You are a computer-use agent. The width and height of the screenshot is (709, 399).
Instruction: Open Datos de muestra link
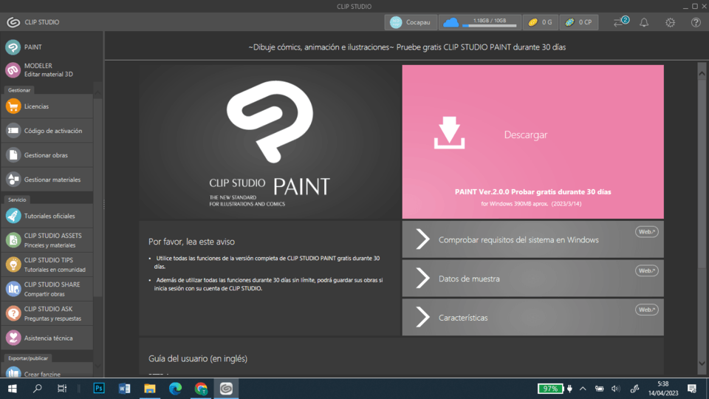tap(532, 279)
